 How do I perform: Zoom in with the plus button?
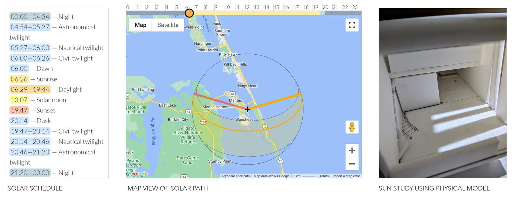click(352, 150)
